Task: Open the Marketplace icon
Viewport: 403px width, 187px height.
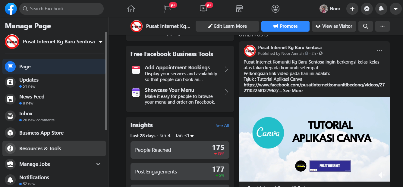Action: 239,9
